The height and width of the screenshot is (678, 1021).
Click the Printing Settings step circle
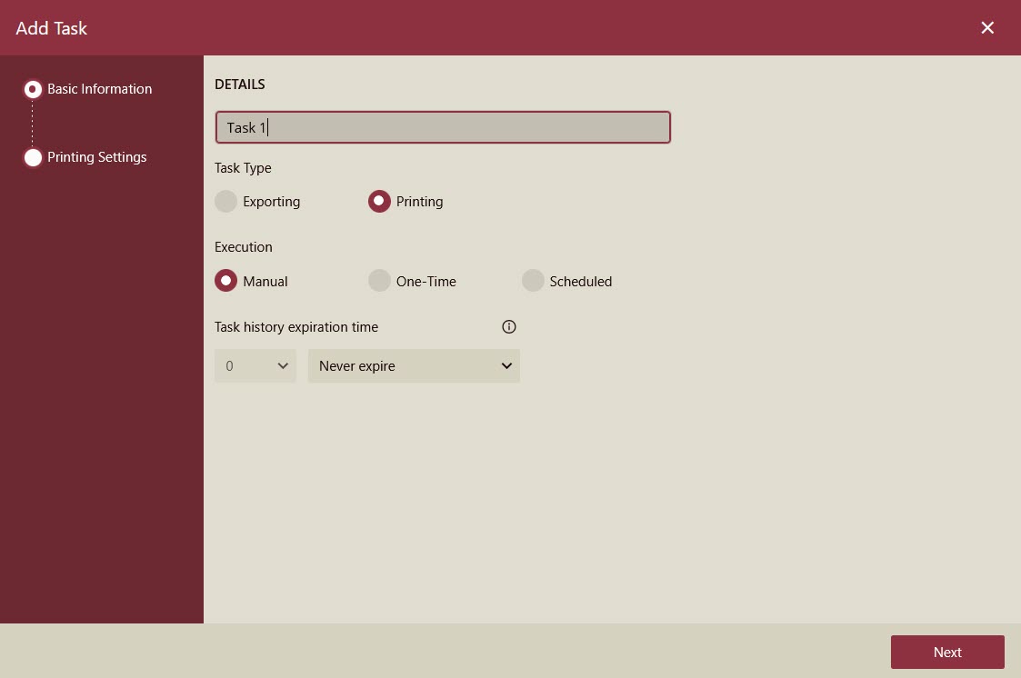click(x=33, y=157)
